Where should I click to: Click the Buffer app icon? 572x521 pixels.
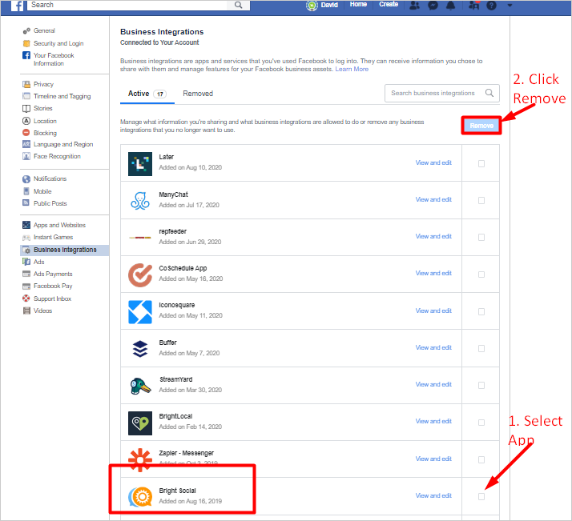point(140,348)
